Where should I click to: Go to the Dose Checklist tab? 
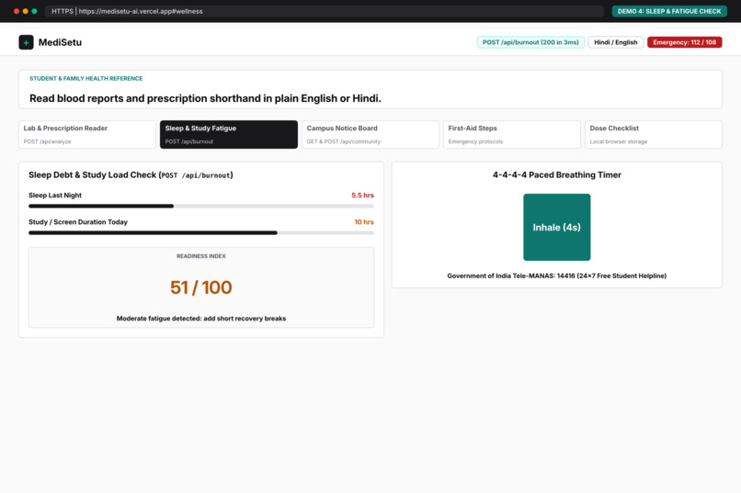click(653, 134)
